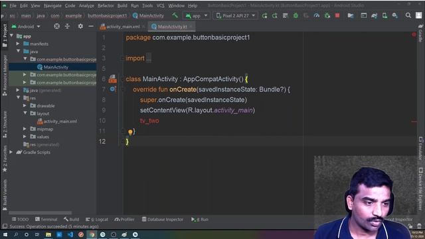Collapse the res folder
425x239 pixels.
(x=18, y=98)
